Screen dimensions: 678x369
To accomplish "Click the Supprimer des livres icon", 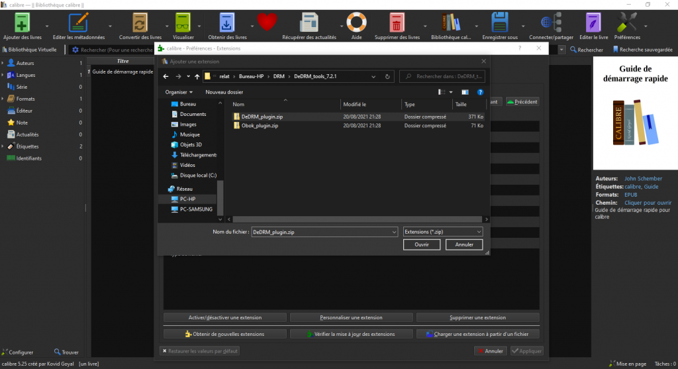I will (397, 23).
